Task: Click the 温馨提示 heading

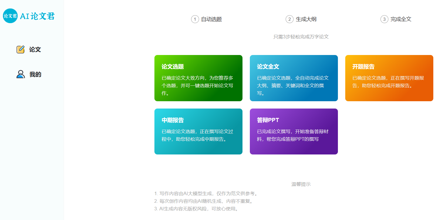Action: tap(301, 184)
